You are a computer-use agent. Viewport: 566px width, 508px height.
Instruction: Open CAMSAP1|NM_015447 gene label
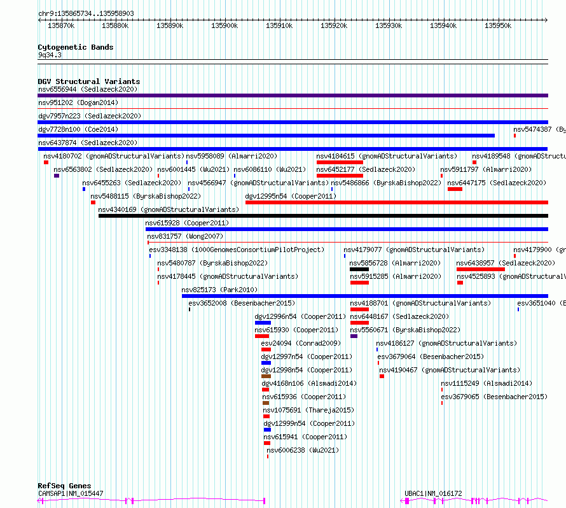click(71, 493)
